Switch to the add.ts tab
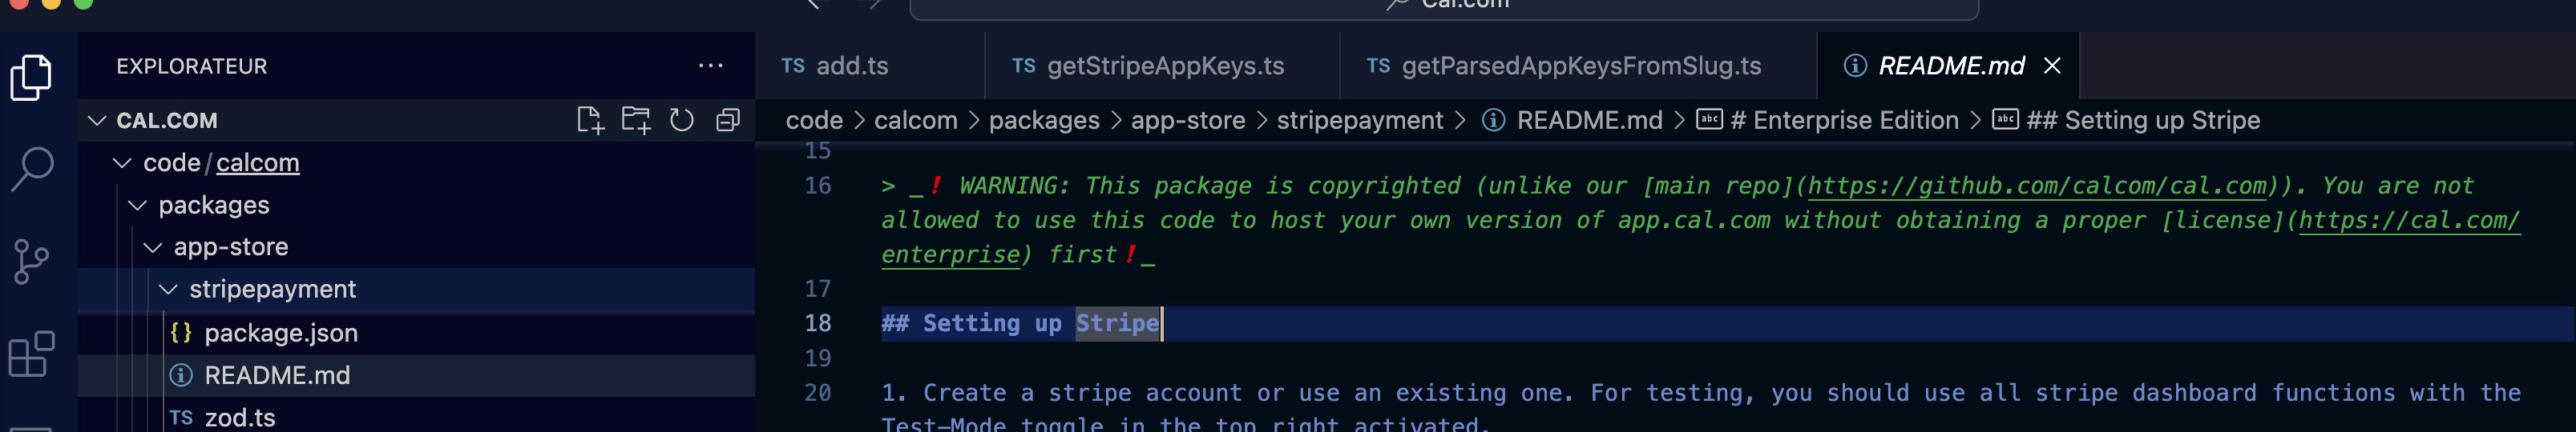The image size is (2576, 432). click(x=869, y=66)
